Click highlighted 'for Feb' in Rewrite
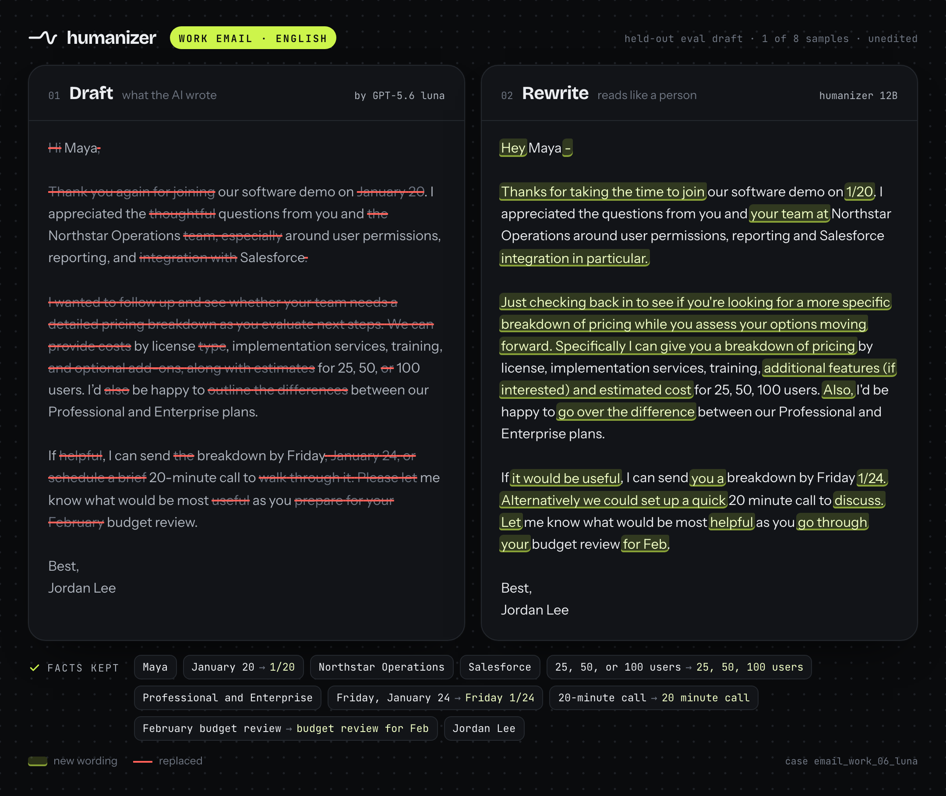946x796 pixels. (x=645, y=544)
